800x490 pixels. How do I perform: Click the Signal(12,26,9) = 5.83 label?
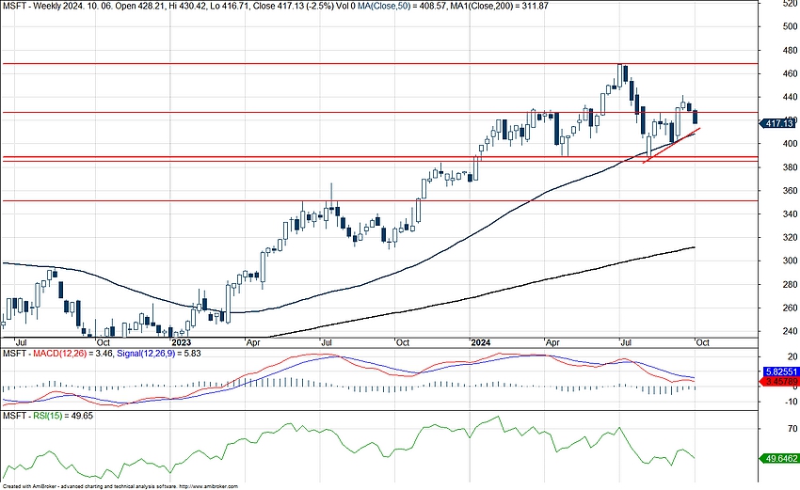(159, 353)
